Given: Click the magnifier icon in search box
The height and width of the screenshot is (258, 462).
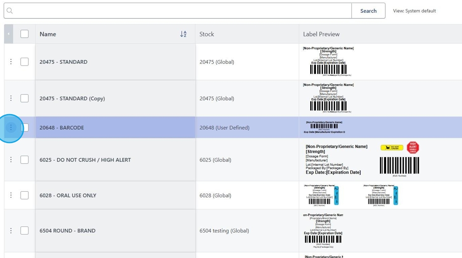Looking at the screenshot, I should click(x=9, y=11).
